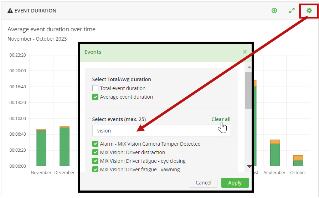Click the November axis label
319x198 pixels.
click(41, 173)
